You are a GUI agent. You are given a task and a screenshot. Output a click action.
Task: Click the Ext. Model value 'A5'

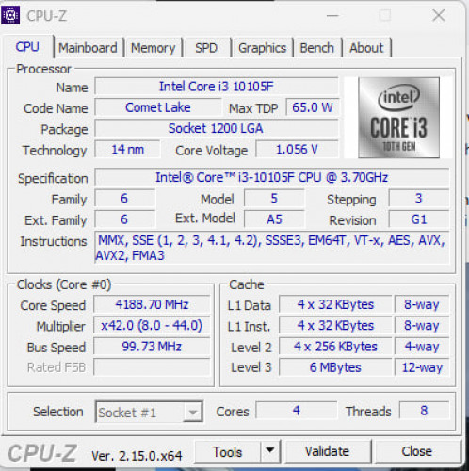(x=274, y=219)
